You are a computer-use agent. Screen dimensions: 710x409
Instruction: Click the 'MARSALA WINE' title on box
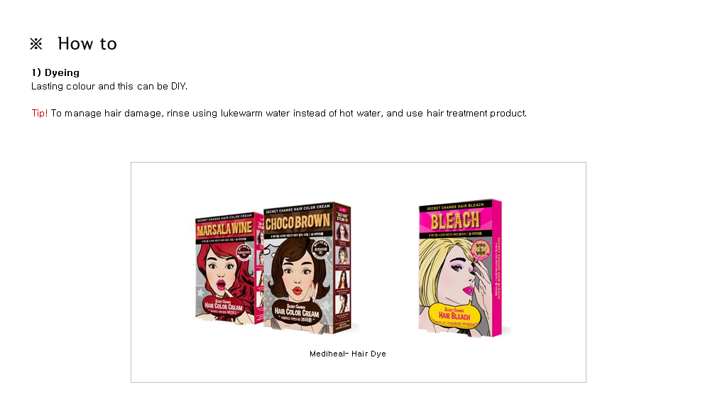click(x=224, y=229)
